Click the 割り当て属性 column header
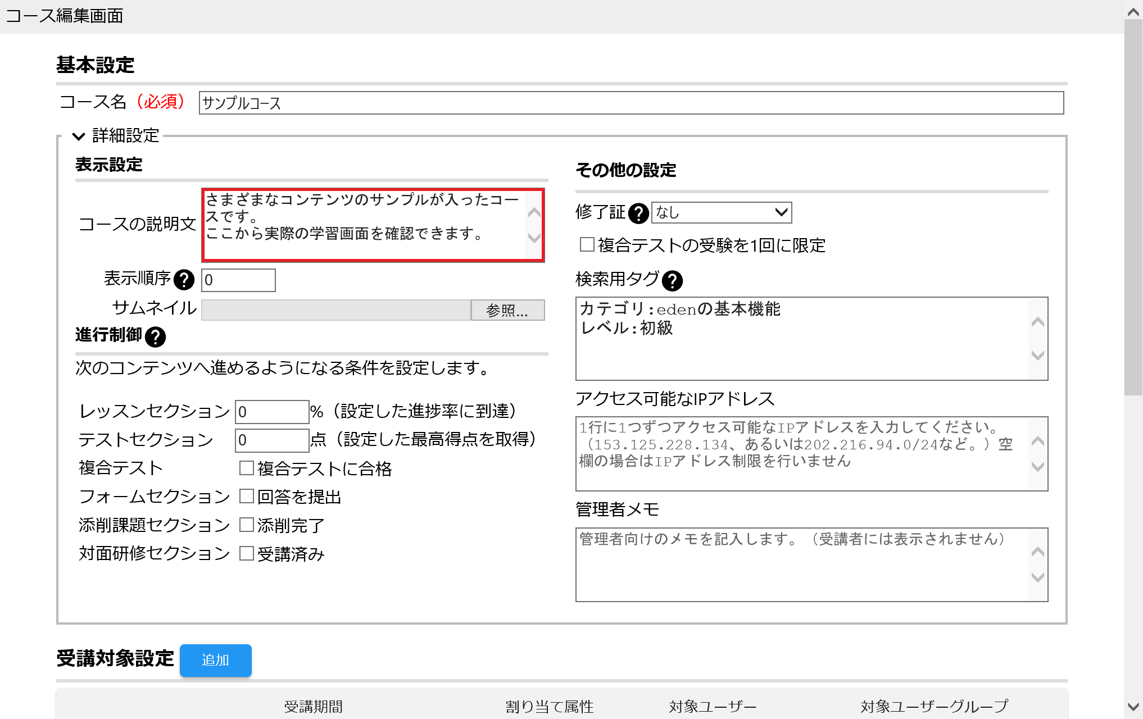 tap(550, 707)
